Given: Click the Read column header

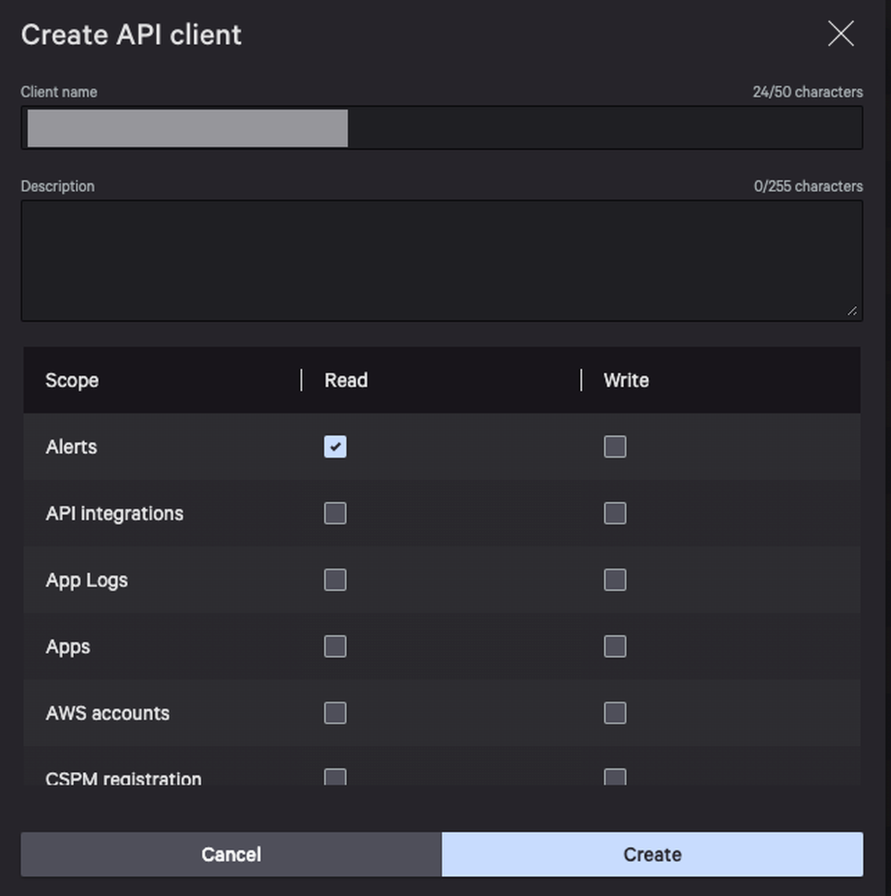Looking at the screenshot, I should click(x=346, y=380).
